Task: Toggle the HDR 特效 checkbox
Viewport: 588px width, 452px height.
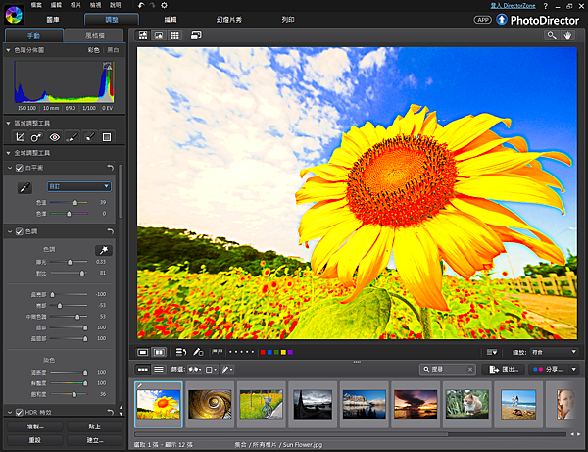Action: pyautogui.click(x=19, y=412)
